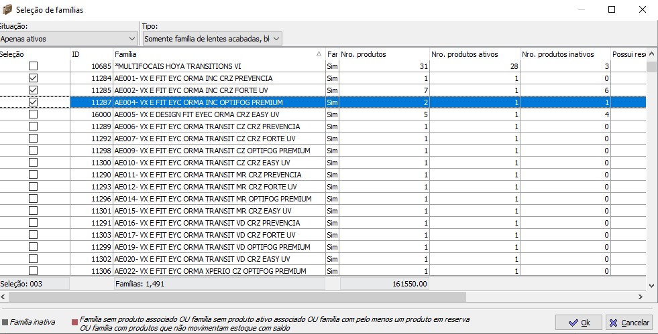Screen dimensions: 658x334
Task: Open the Tipo dropdown for lens family type
Action: point(212,39)
